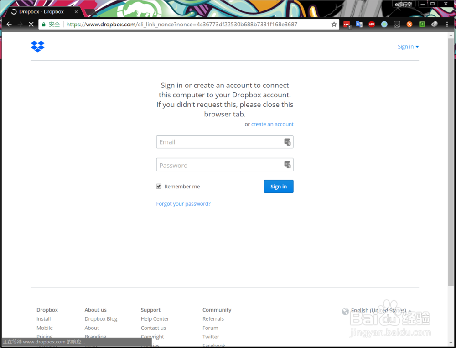Click the light blue circle extension icon
Viewport: 456px width, 348px height.
384,25
